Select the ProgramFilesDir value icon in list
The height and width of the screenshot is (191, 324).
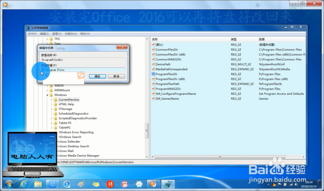click(x=153, y=74)
